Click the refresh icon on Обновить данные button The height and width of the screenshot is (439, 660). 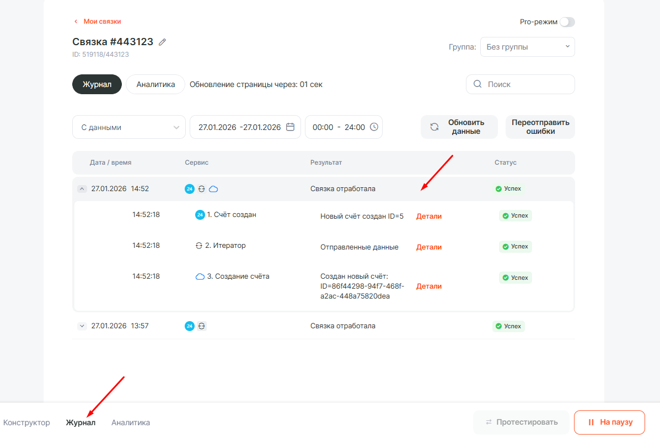pos(434,127)
